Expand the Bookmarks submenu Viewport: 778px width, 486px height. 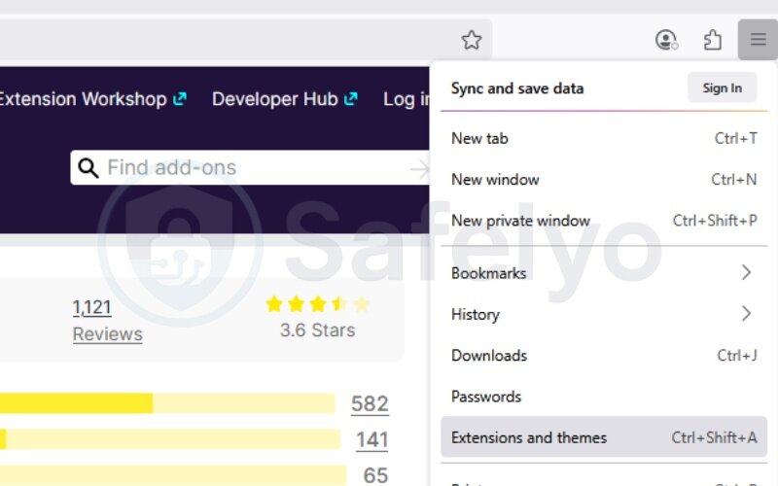[x=604, y=273]
